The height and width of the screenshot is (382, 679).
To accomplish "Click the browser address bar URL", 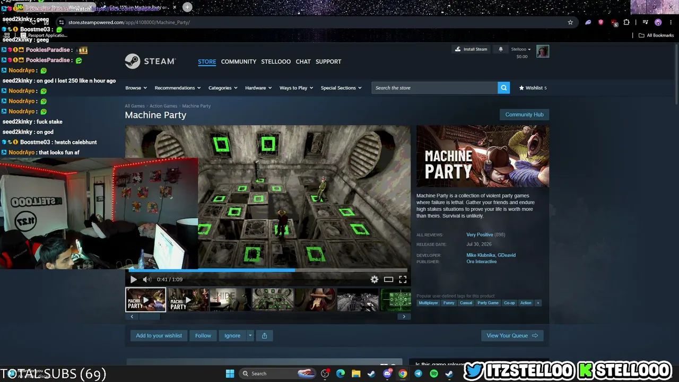I will point(129,22).
